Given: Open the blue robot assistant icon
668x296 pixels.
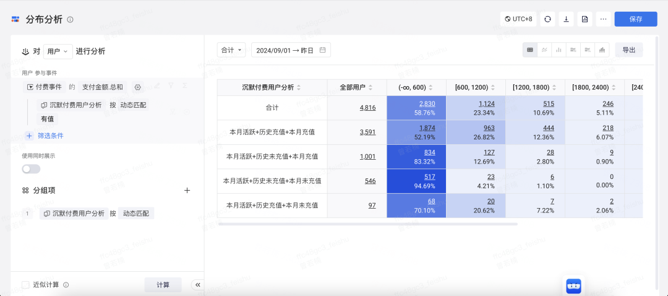Looking at the screenshot, I should (x=573, y=286).
